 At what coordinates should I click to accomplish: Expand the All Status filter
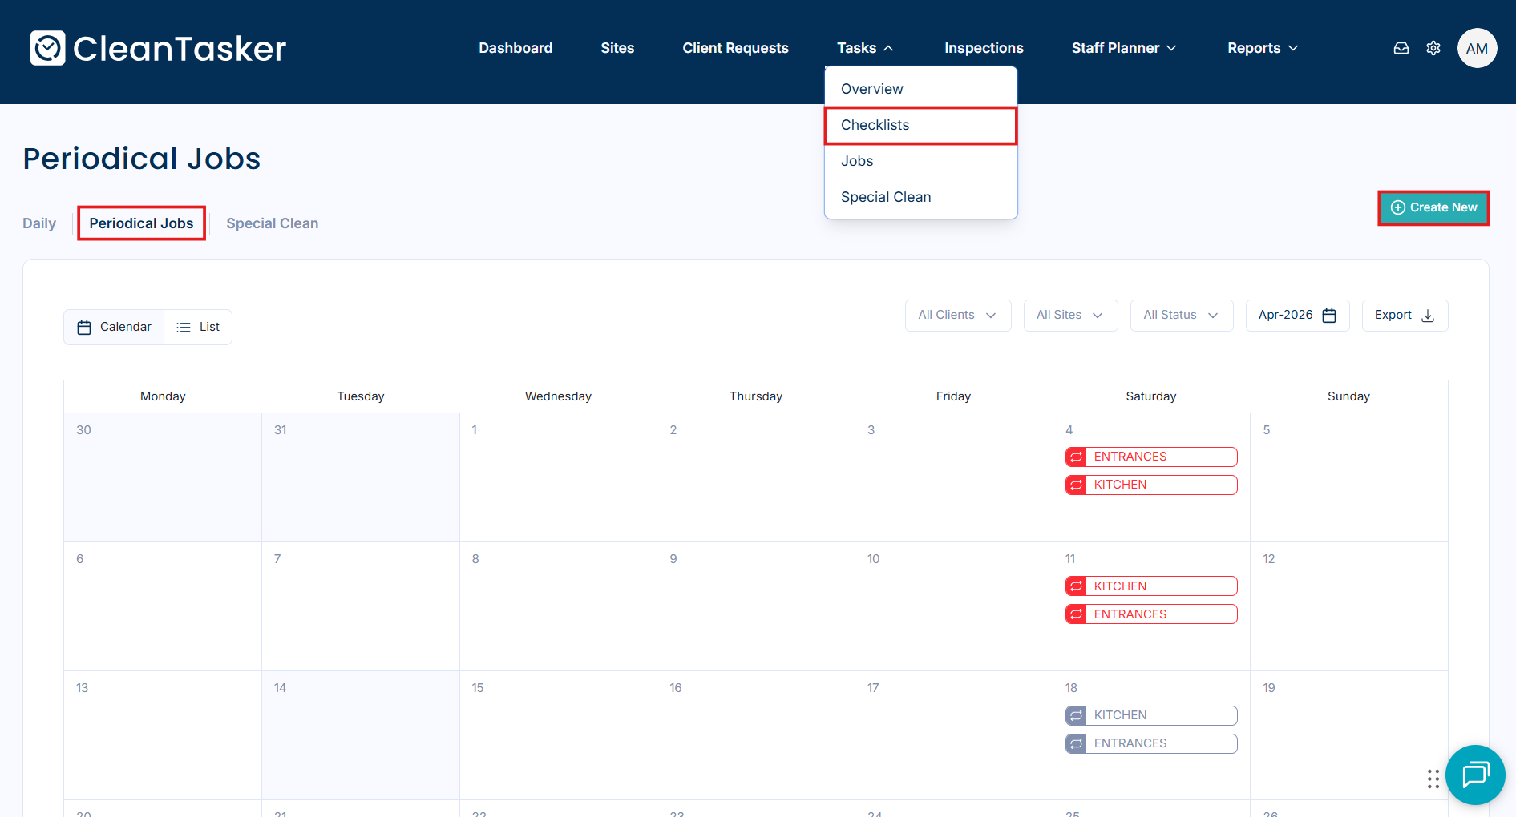[1181, 315]
